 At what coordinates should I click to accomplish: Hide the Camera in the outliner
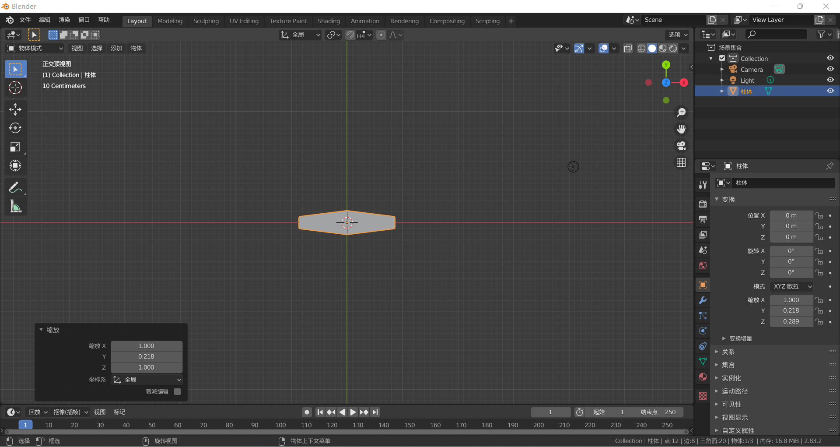pyautogui.click(x=830, y=69)
